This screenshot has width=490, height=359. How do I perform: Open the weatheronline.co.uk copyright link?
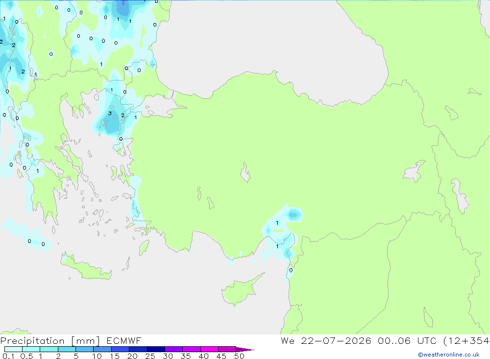[449, 355]
